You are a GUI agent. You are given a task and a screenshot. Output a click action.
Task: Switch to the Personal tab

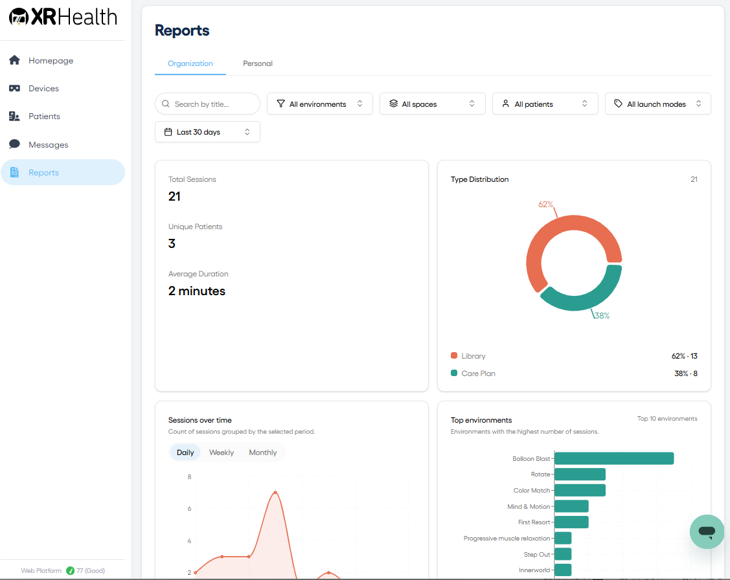tap(257, 63)
